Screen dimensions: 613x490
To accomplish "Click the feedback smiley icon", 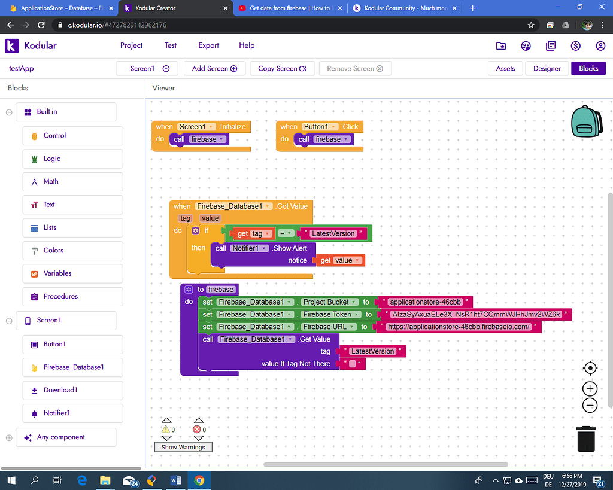I will pos(526,45).
